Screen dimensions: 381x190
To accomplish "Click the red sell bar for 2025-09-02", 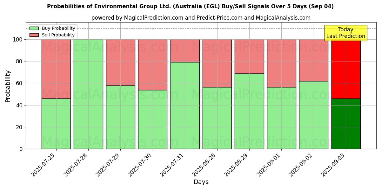I will click(x=314, y=60).
